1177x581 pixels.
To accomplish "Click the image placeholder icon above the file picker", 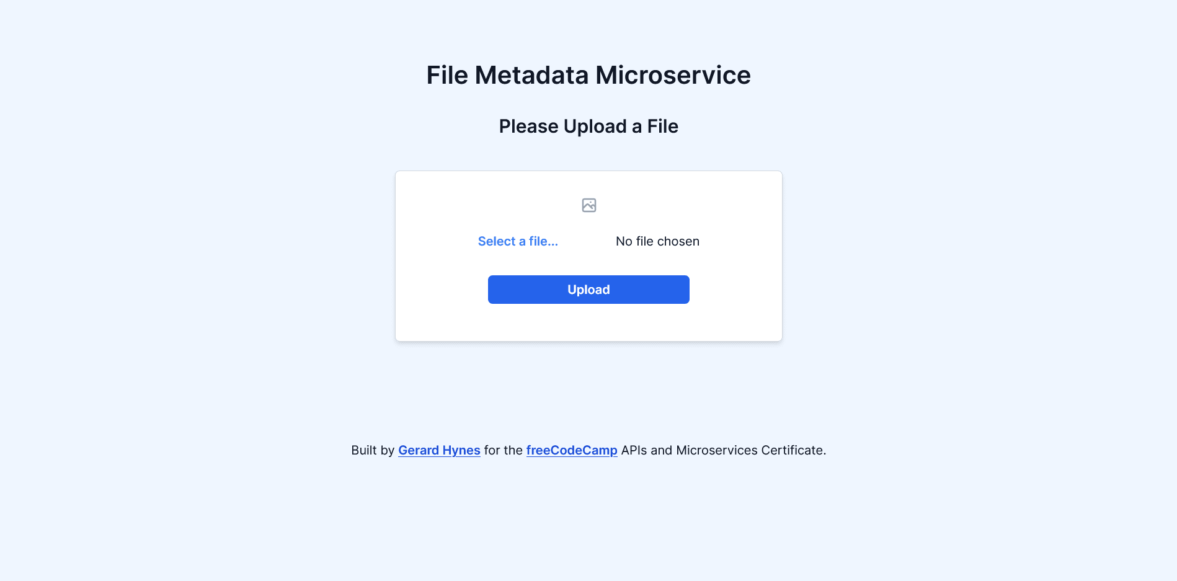I will click(x=588, y=205).
